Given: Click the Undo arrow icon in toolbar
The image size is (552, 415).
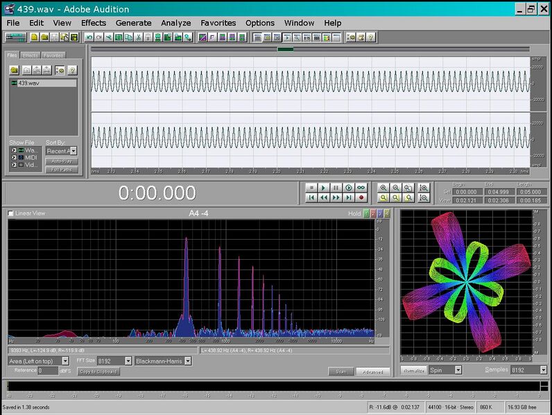Looking at the screenshot, I should coord(88,37).
